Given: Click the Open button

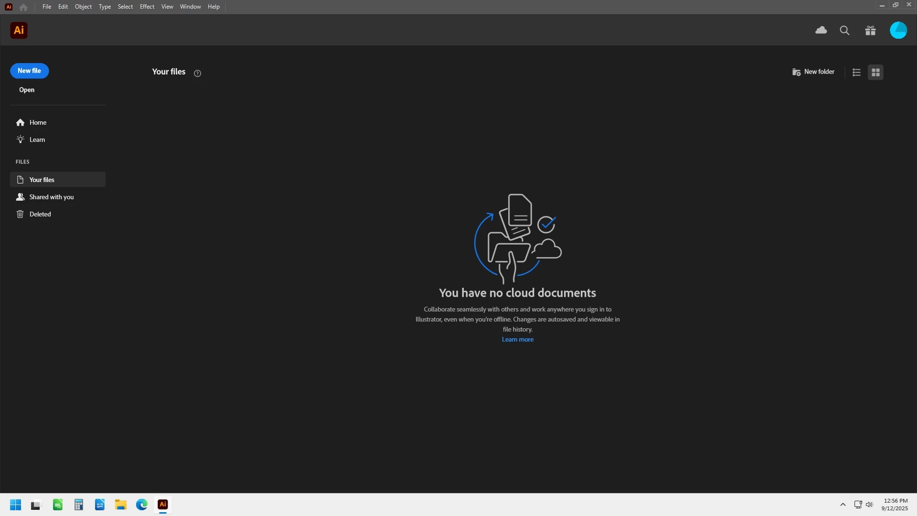Looking at the screenshot, I should click(27, 90).
